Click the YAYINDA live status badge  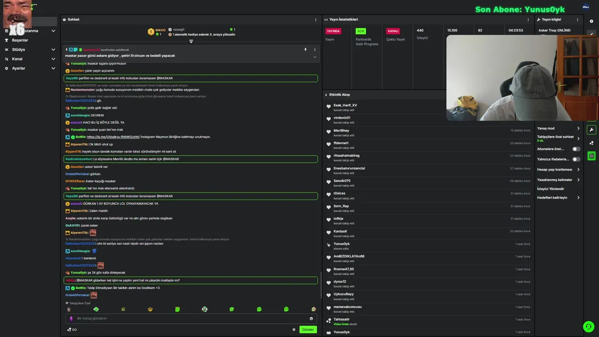pos(333,31)
